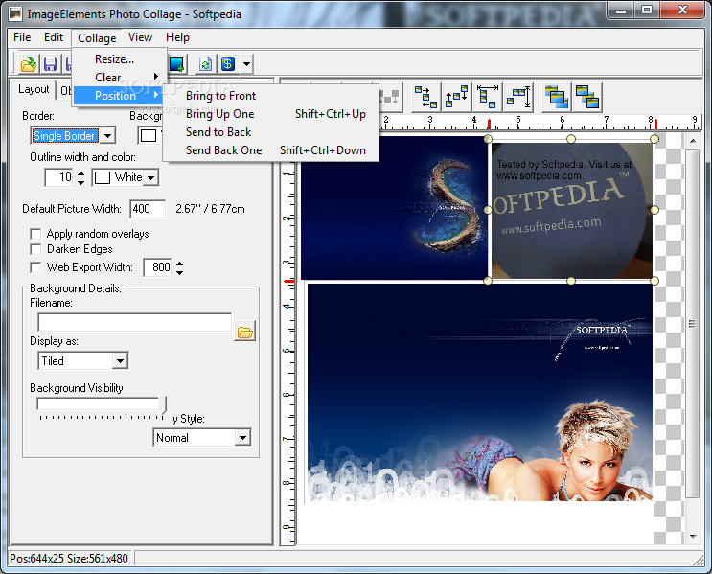Open the Help menu
This screenshot has height=574, width=712.
[177, 37]
